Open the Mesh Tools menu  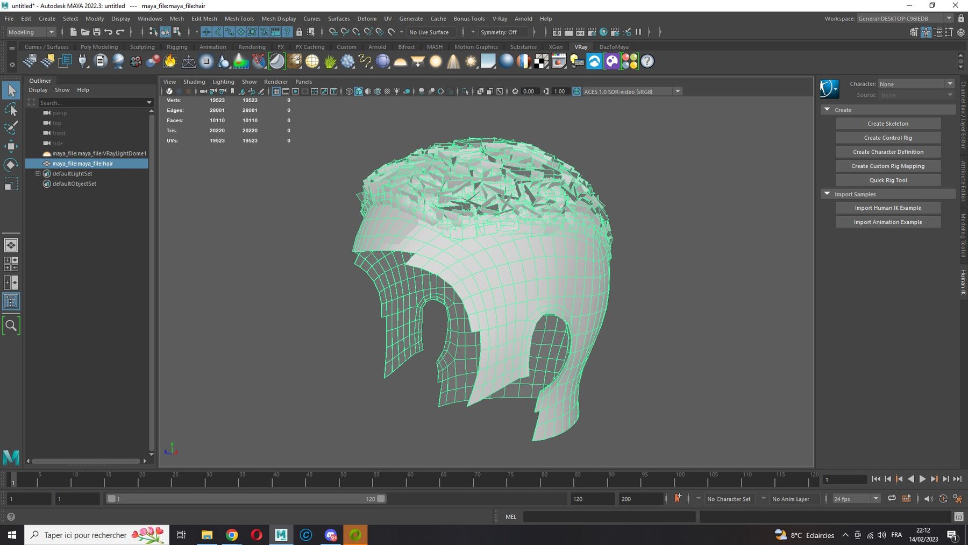pyautogui.click(x=239, y=18)
